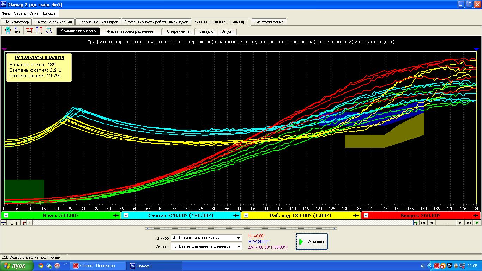482x271 pixels.
Task: Click the AUTO markers toolbar icon
Action: [39, 31]
